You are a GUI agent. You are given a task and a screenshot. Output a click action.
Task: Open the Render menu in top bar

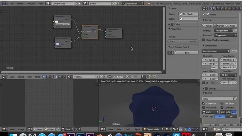pyautogui.click(x=20, y=3)
